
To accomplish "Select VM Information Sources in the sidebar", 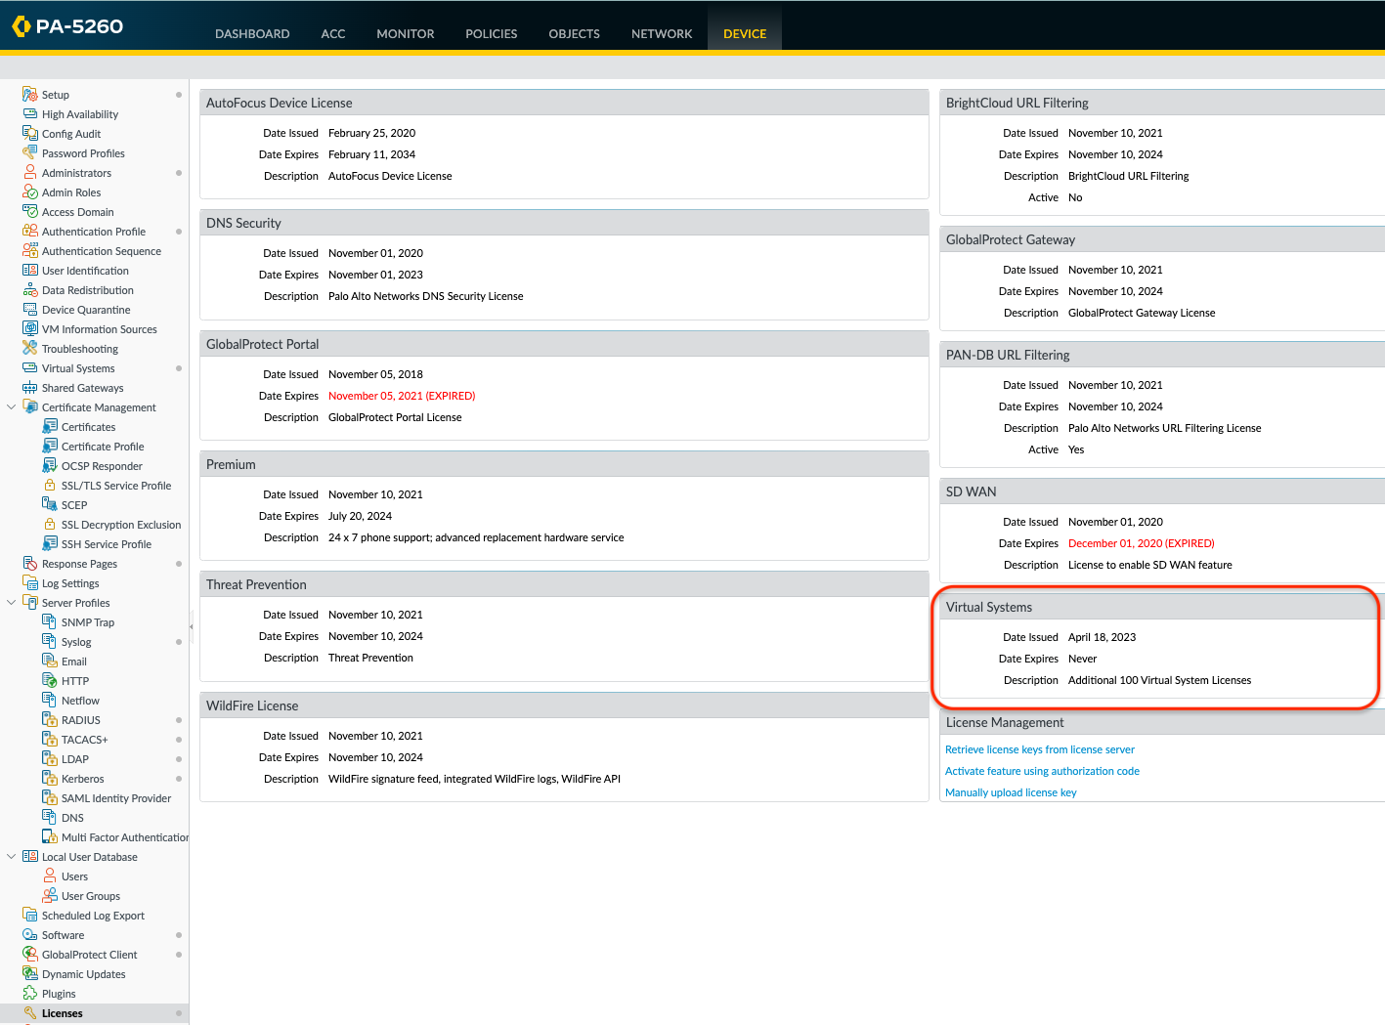I will pos(100,329).
